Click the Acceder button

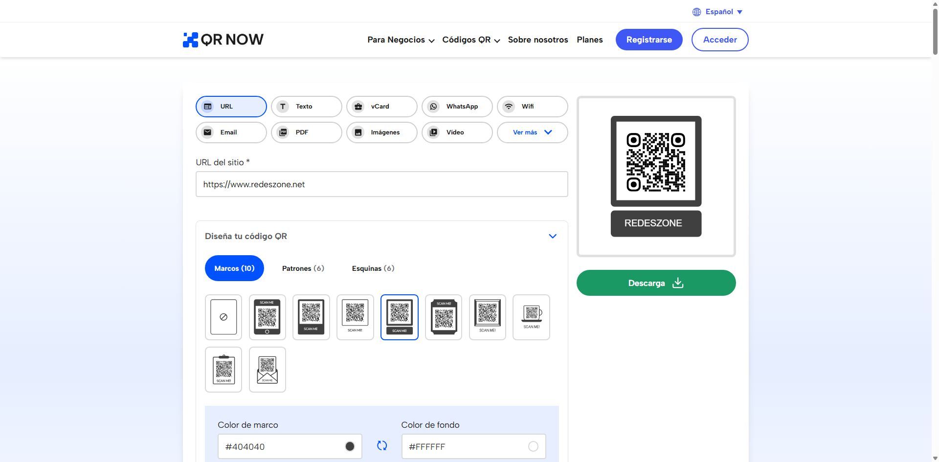point(720,40)
